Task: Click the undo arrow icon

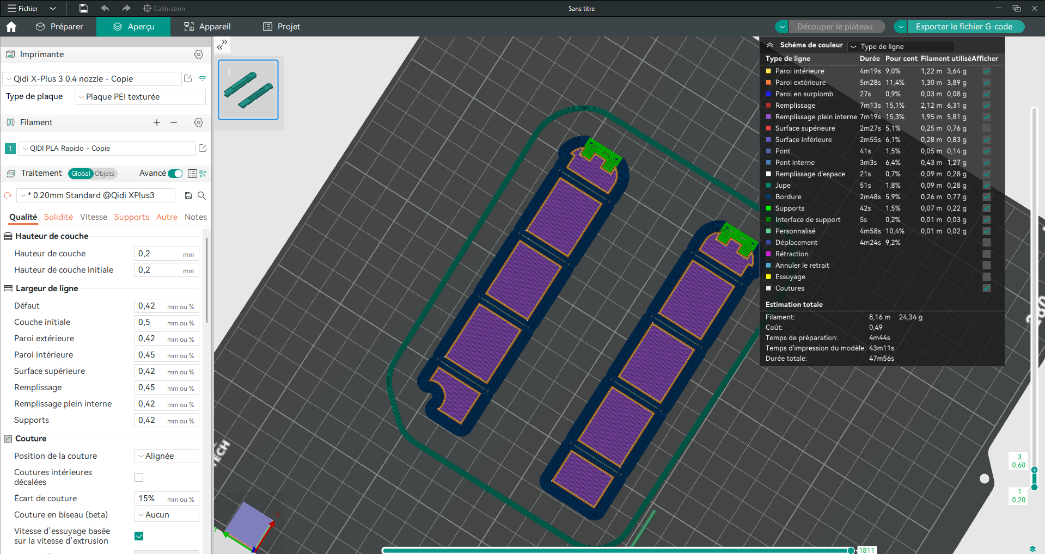Action: click(105, 8)
